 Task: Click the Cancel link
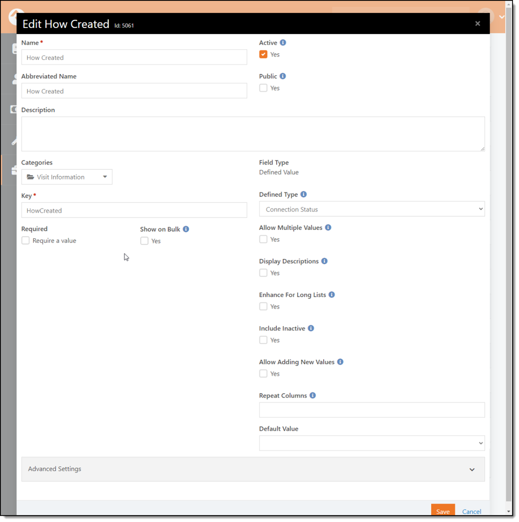pyautogui.click(x=472, y=511)
